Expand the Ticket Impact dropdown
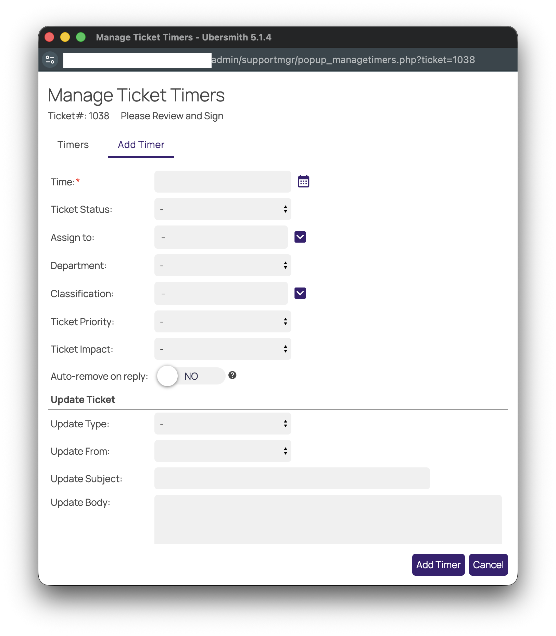The width and height of the screenshot is (556, 636). [x=223, y=349]
